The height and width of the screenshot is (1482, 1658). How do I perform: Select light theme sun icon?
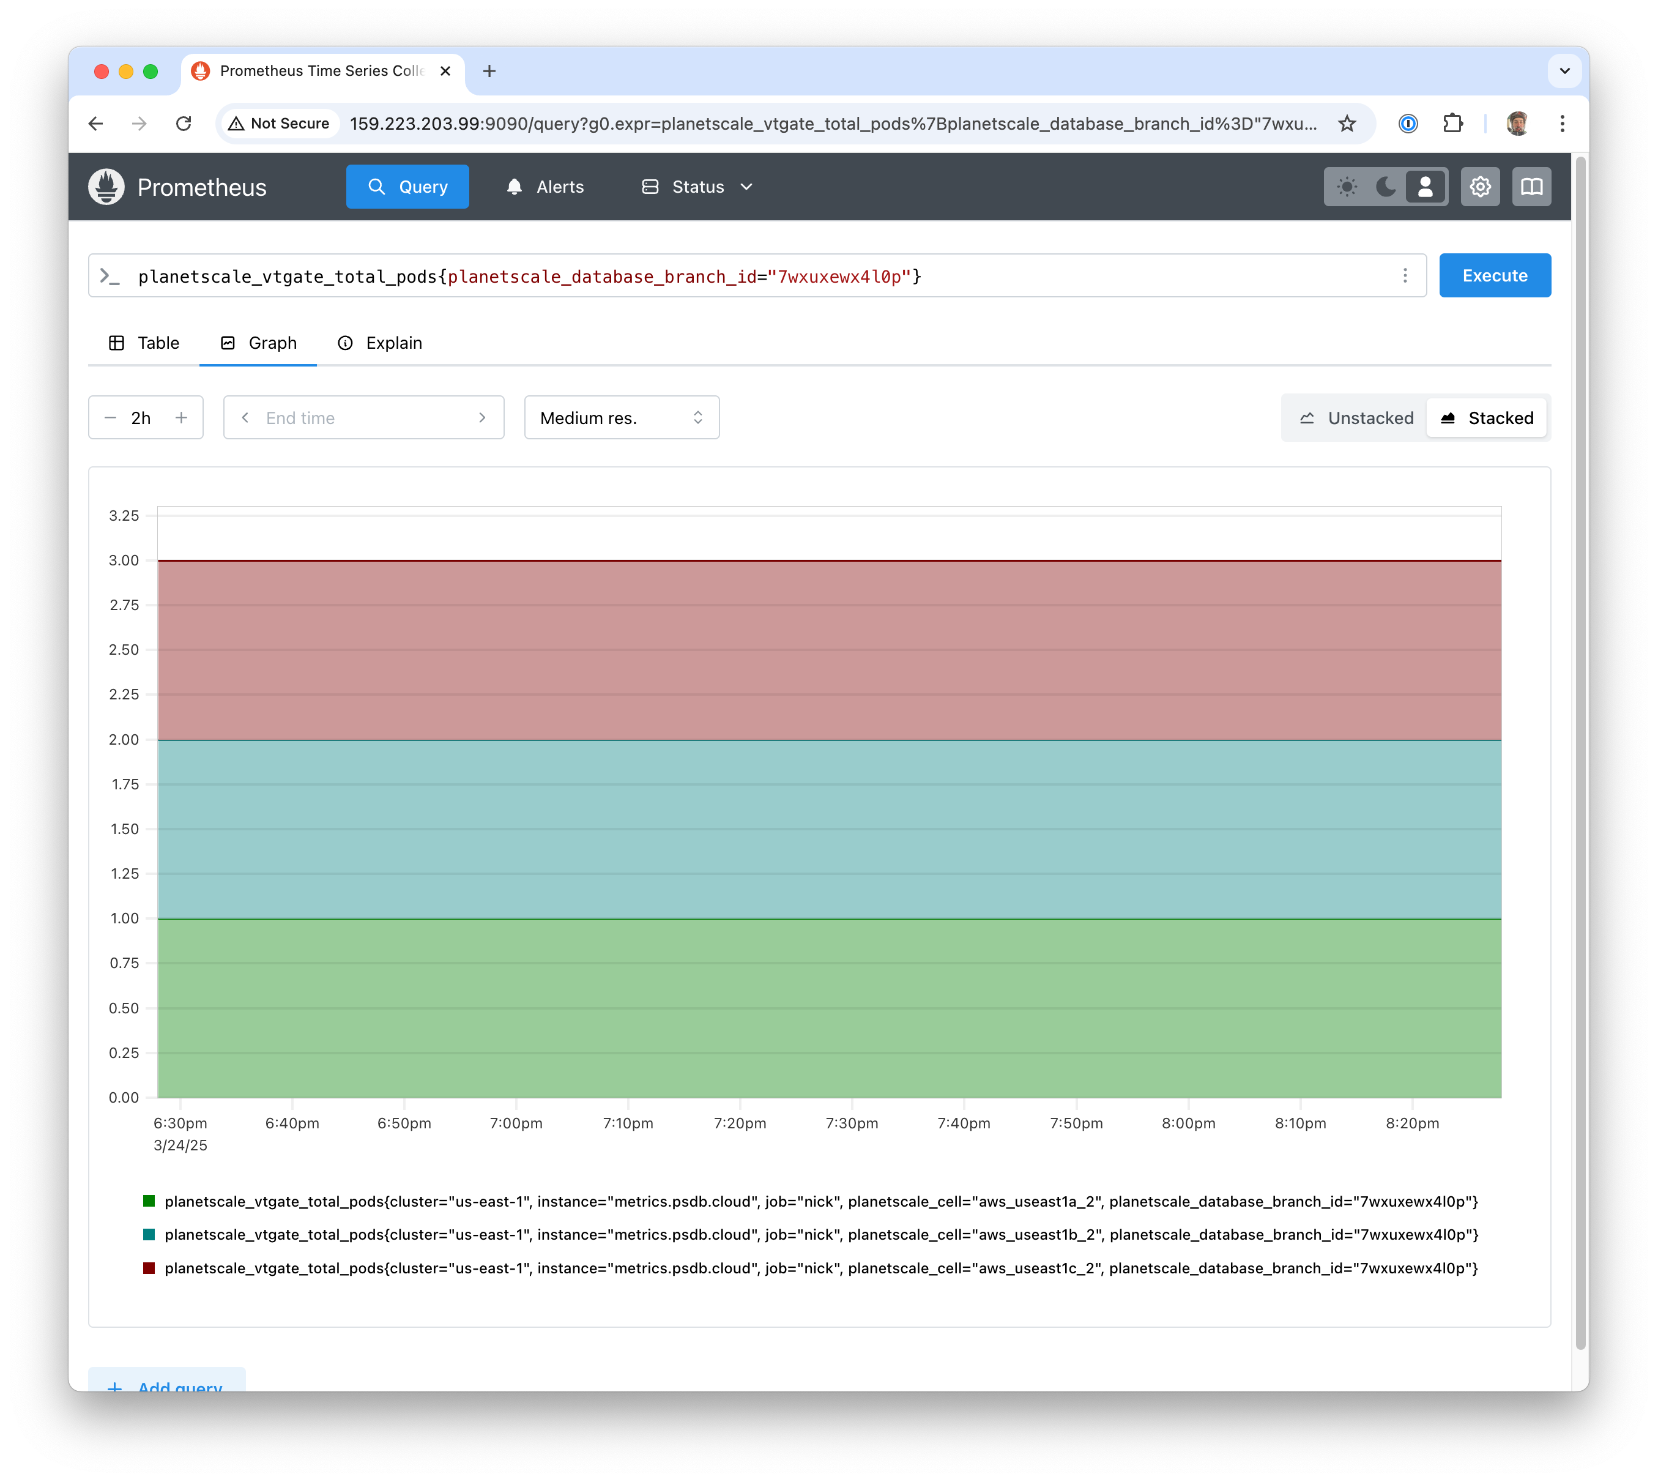(1347, 187)
